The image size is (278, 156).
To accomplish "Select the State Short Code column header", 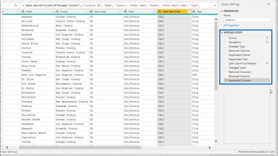I will coord(174,11).
